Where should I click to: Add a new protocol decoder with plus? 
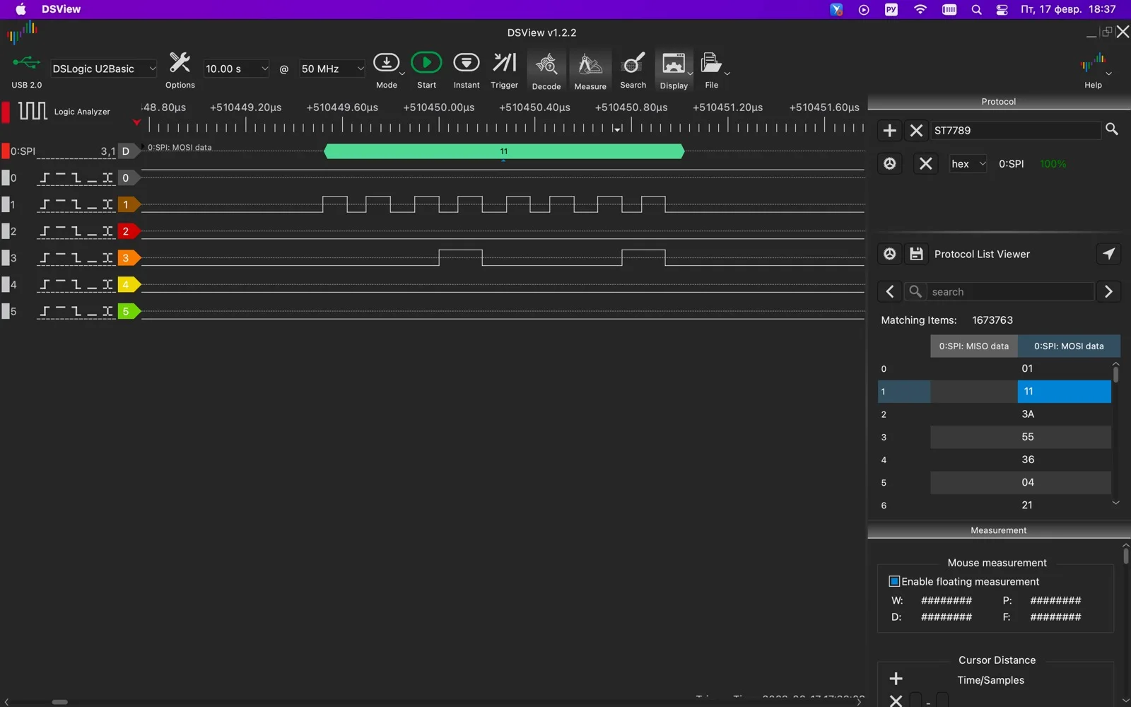pos(889,130)
